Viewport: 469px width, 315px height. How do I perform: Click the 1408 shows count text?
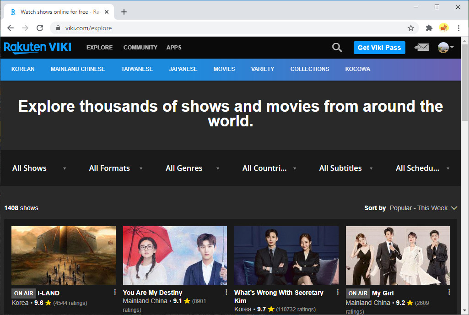[21, 208]
